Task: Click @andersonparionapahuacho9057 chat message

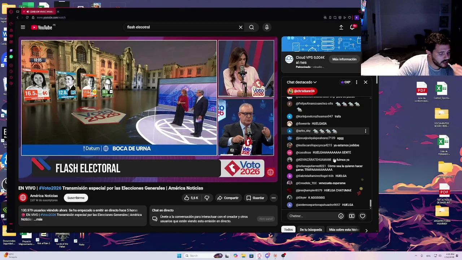Action: click(324, 205)
